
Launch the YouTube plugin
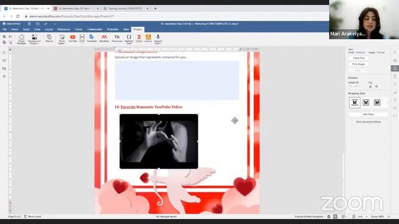[x=72, y=39]
